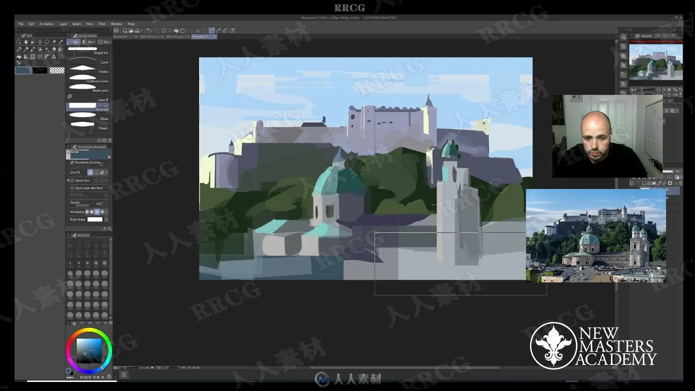Select the Text tool
The height and width of the screenshot is (391, 695).
pyautogui.click(x=54, y=56)
